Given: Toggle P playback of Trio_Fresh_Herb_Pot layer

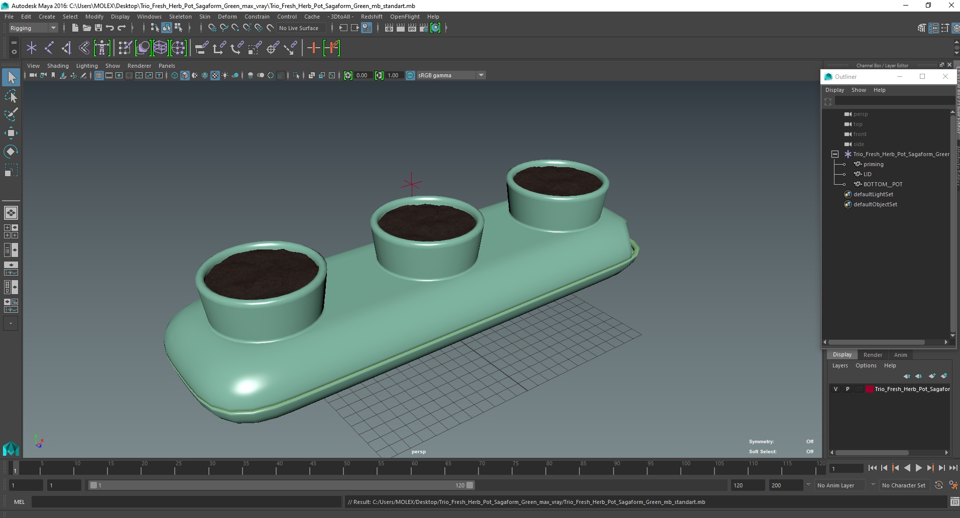Looking at the screenshot, I should click(x=848, y=389).
